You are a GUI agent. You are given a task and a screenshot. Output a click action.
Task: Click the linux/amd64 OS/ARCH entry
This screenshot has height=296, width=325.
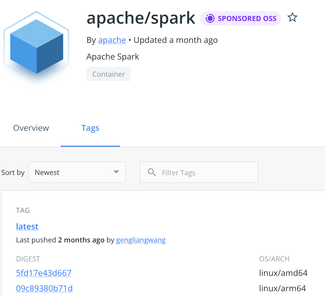tap(283, 273)
